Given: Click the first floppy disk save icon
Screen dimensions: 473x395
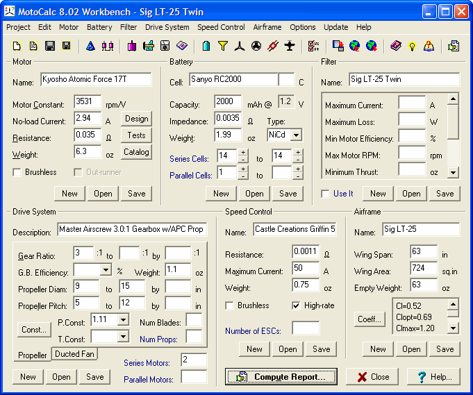Looking at the screenshot, I should 50,46.
